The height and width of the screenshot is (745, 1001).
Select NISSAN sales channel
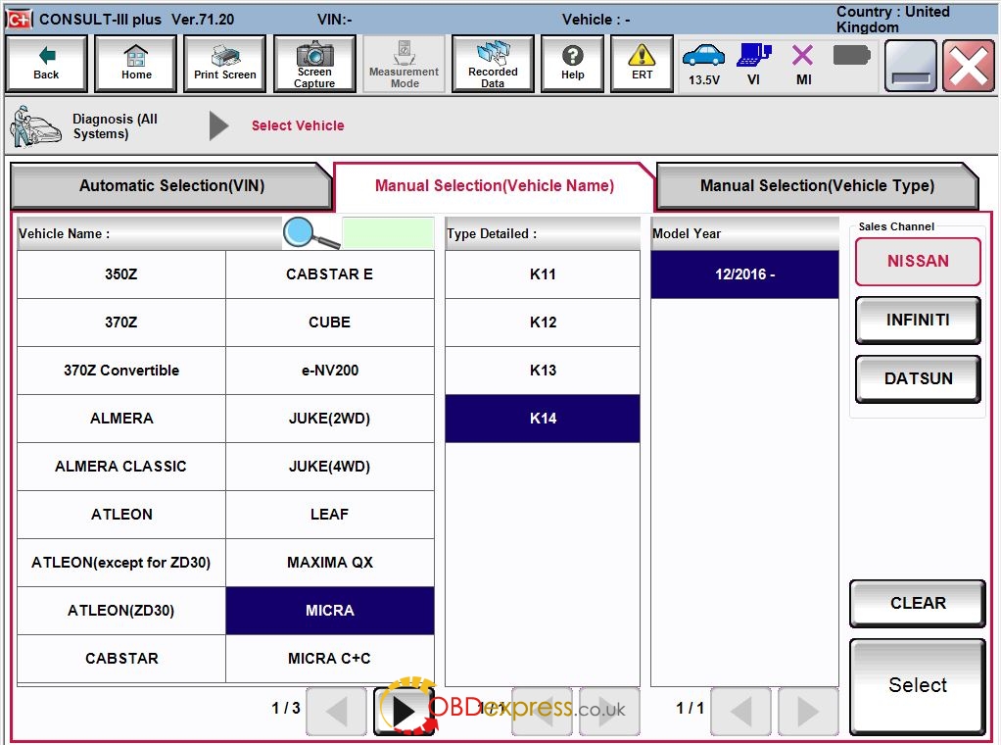[918, 262]
